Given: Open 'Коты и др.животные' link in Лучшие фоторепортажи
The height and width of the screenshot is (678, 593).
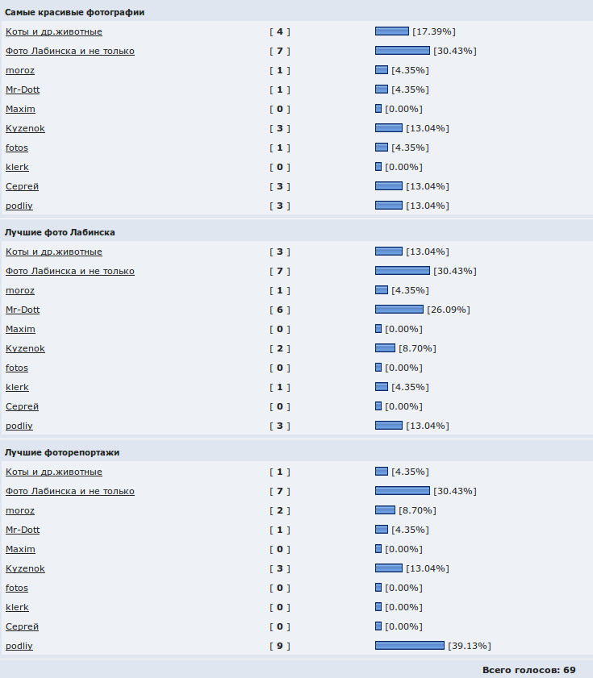Looking at the screenshot, I should [x=54, y=472].
